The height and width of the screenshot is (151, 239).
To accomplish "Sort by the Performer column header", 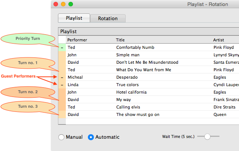I will click(77, 40).
